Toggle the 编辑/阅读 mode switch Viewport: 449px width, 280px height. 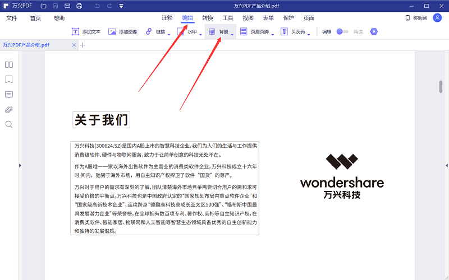tap(342, 32)
